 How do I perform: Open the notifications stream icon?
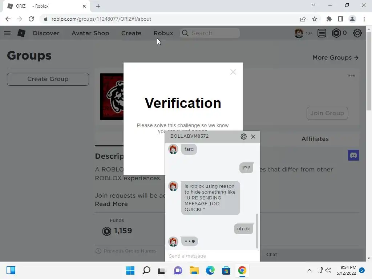pyautogui.click(x=322, y=33)
